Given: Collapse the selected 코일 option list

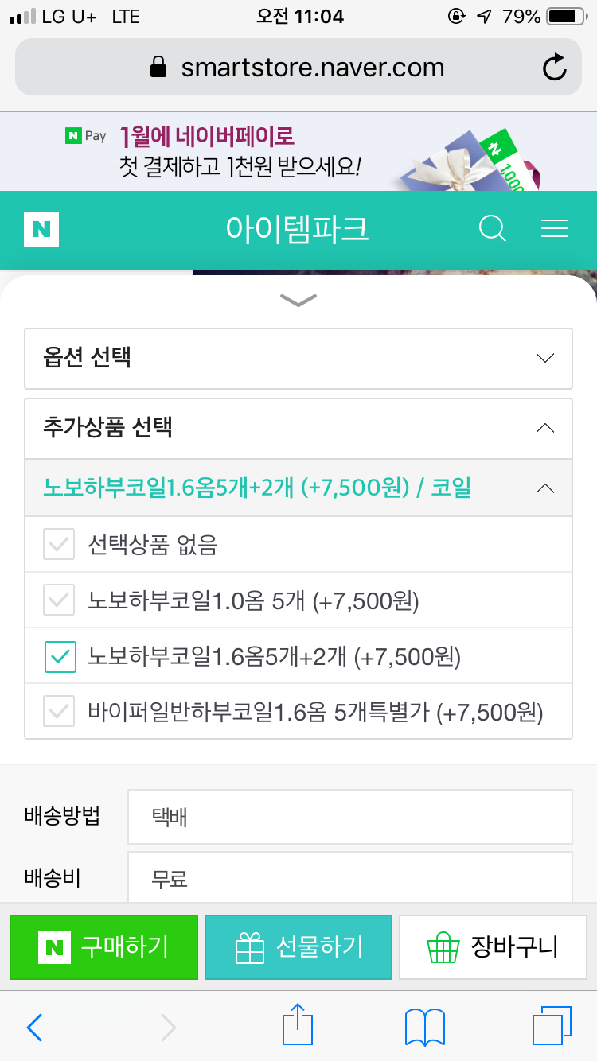Looking at the screenshot, I should click(544, 488).
